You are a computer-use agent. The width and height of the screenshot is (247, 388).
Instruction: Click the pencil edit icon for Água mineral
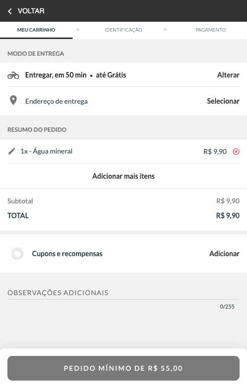(12, 151)
